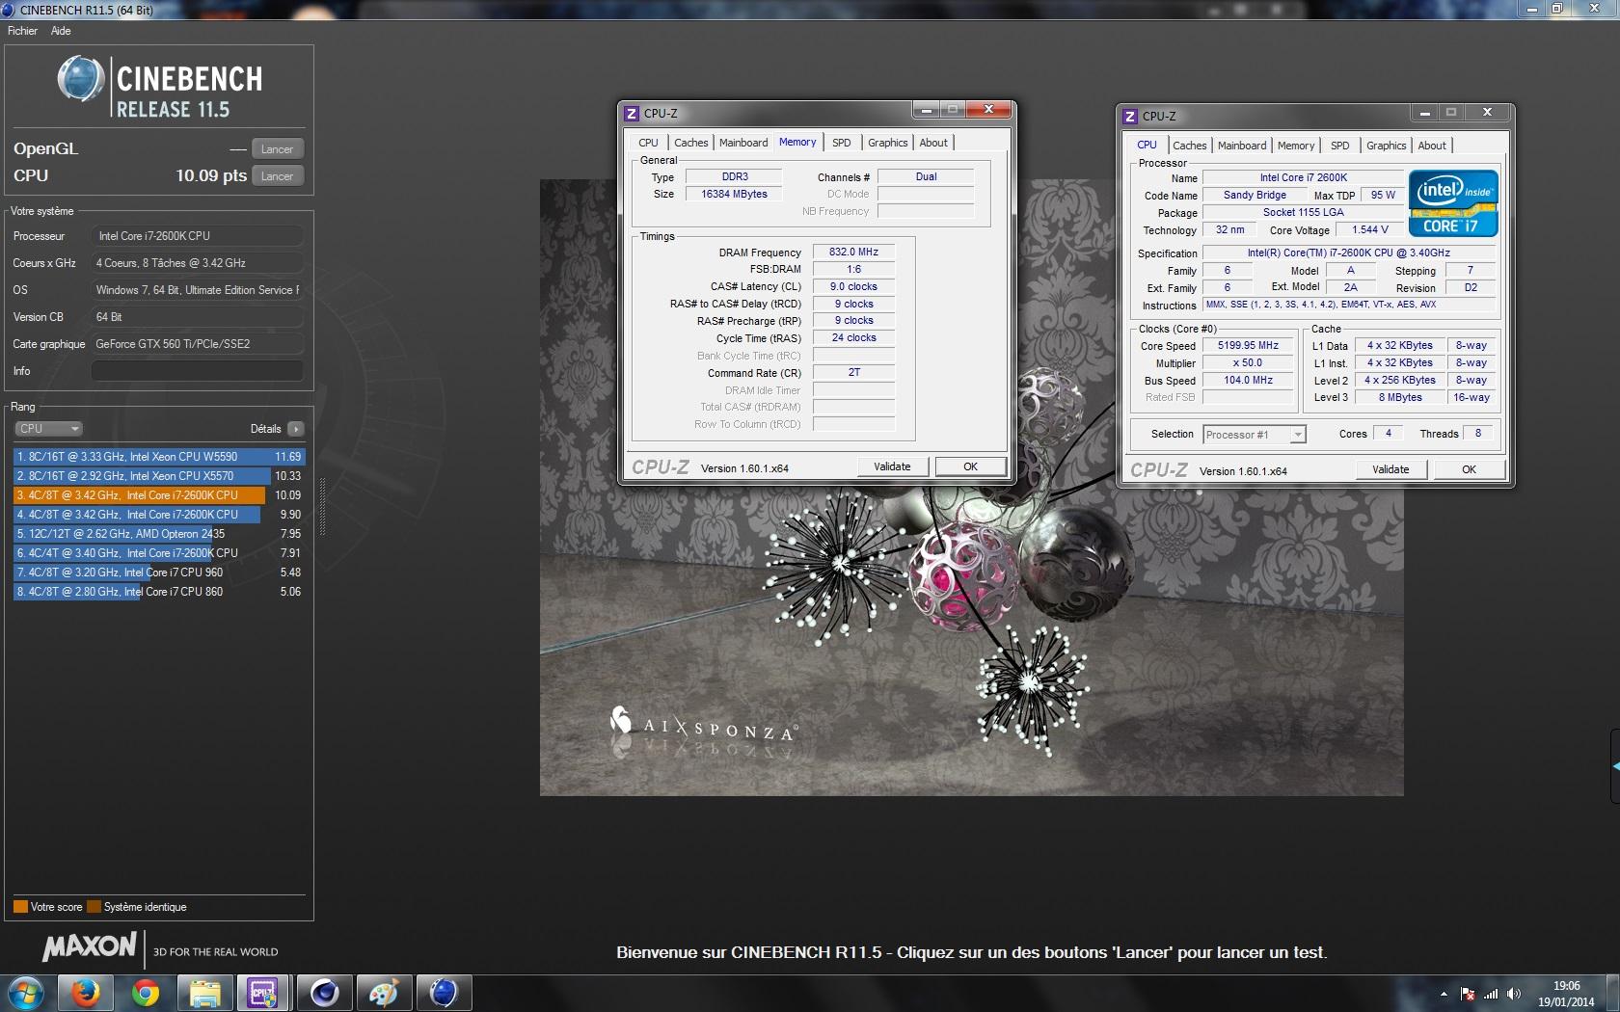Select ranking row AMD Opteron 2435
Screen dimensions: 1620x1012
pyautogui.click(x=159, y=534)
